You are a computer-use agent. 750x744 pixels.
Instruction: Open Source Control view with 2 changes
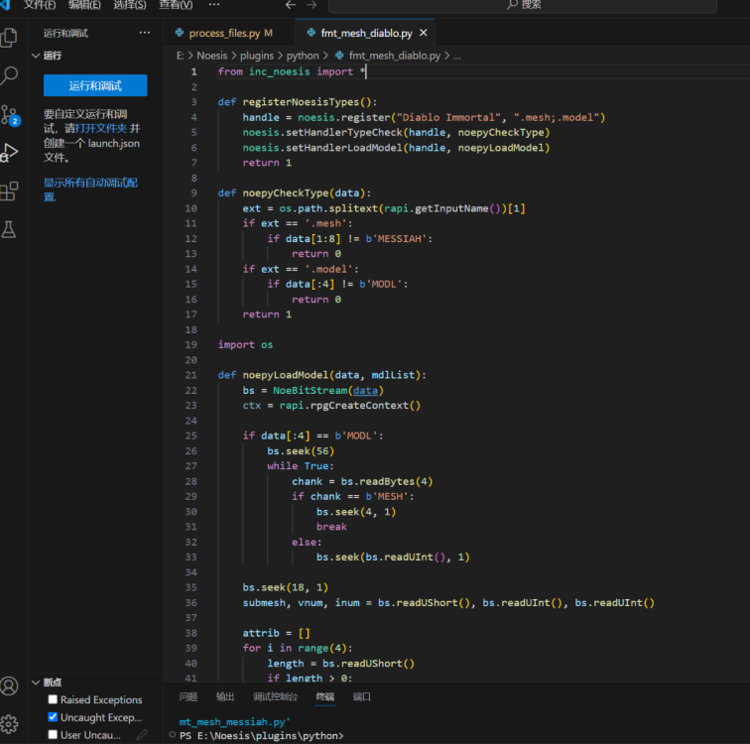tap(9, 115)
